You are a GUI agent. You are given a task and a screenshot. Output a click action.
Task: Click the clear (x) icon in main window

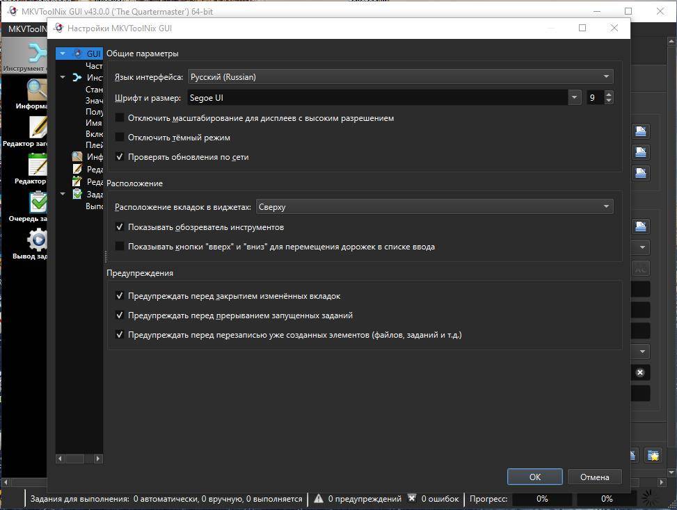point(640,372)
